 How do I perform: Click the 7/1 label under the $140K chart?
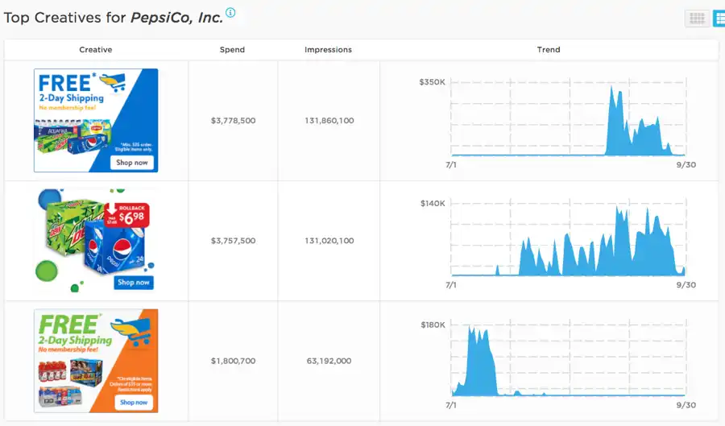[451, 285]
